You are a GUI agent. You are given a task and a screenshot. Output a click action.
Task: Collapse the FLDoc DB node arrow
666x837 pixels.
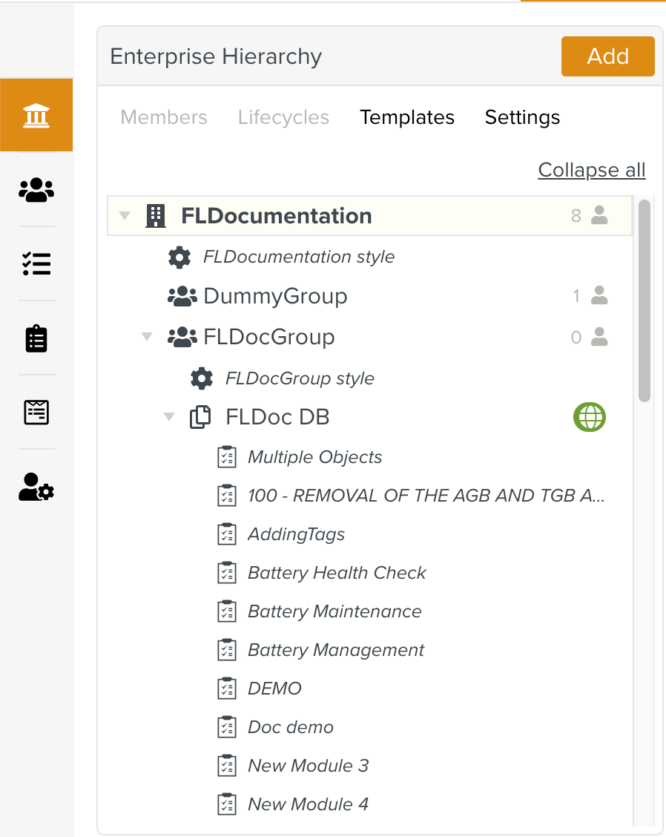[x=169, y=417]
